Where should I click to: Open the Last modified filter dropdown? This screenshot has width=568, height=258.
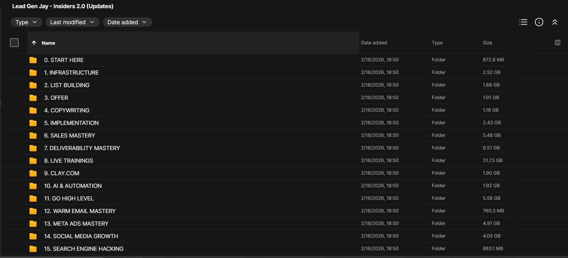click(x=72, y=22)
